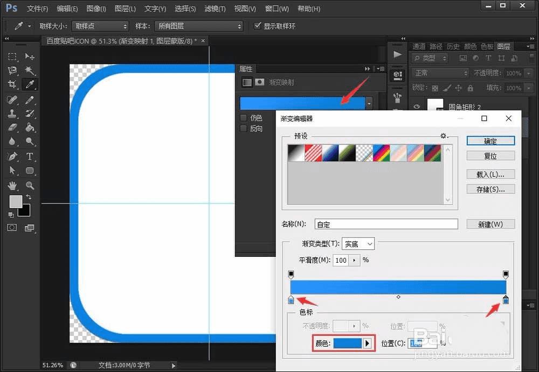Expand the 取样大小 dropdown

[101, 26]
